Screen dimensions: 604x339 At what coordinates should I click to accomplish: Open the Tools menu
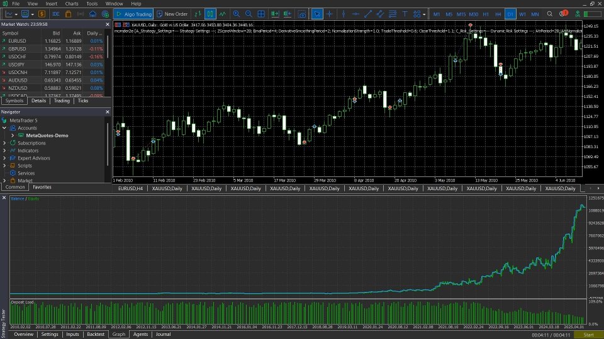tap(92, 4)
